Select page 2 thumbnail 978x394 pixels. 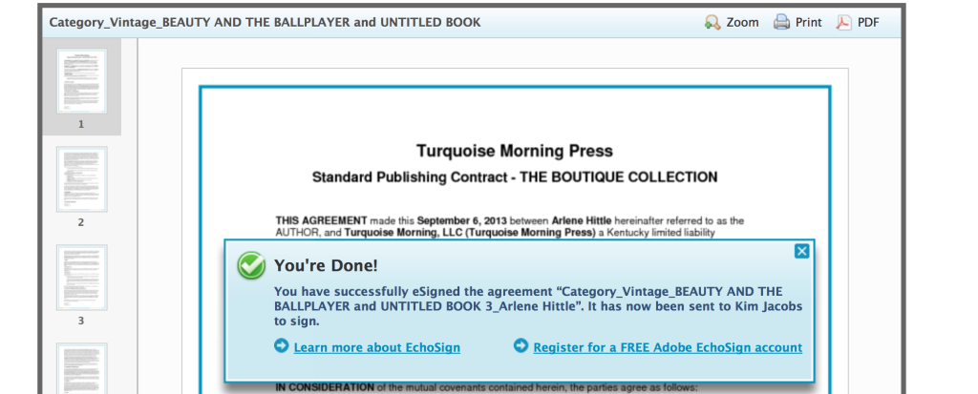point(82,179)
